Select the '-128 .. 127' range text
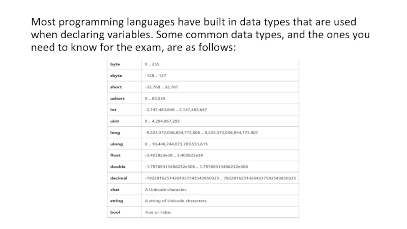Screen dimensions: 407x229 click(156, 75)
